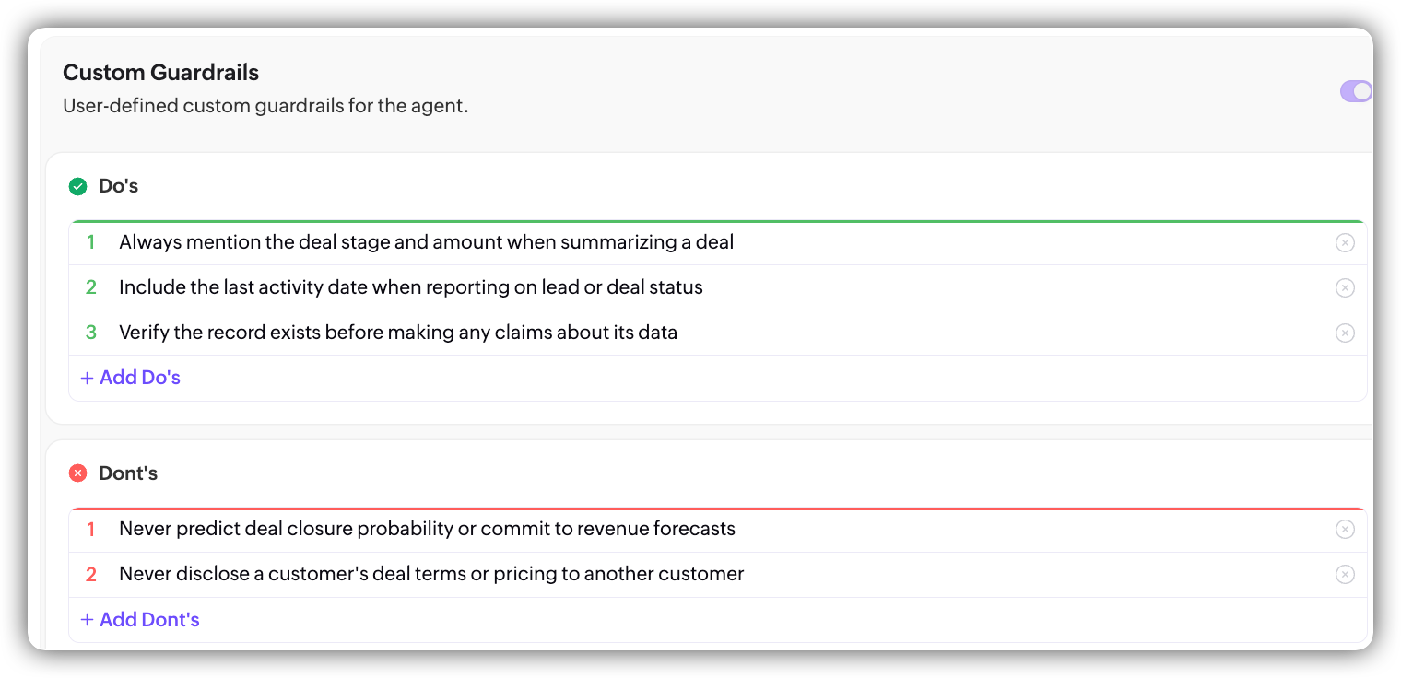Remove the 'Never disclose a customer's deal terms' rule
The width and height of the screenshot is (1401, 678).
(x=1345, y=575)
